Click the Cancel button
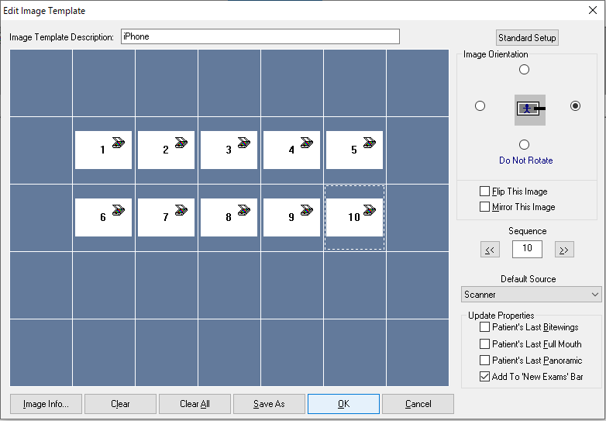Viewport: 606px width, 421px height. pos(418,404)
